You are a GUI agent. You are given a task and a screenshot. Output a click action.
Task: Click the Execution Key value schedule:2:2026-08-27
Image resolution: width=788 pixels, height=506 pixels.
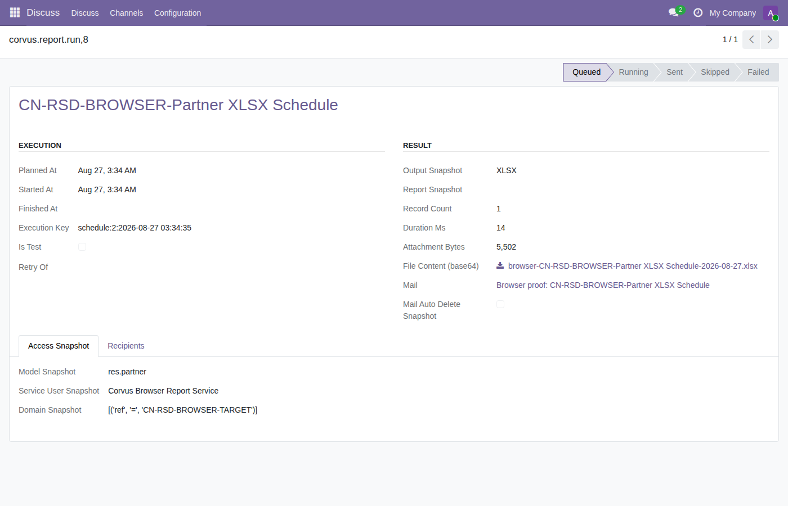tap(135, 228)
